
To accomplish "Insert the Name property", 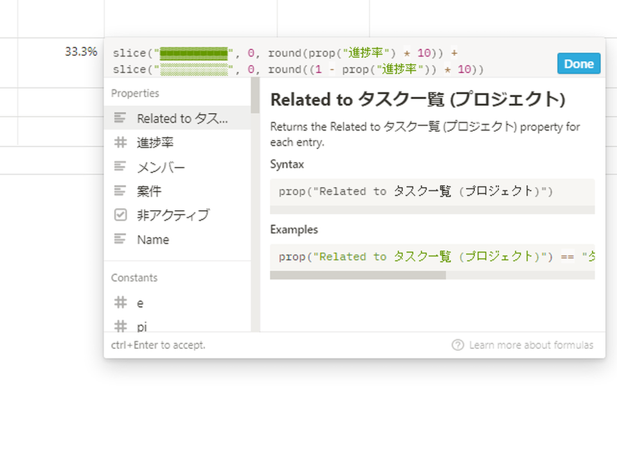I will click(x=177, y=239).
